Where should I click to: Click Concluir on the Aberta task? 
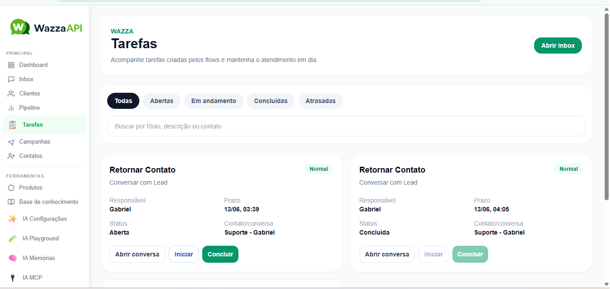coord(221,254)
